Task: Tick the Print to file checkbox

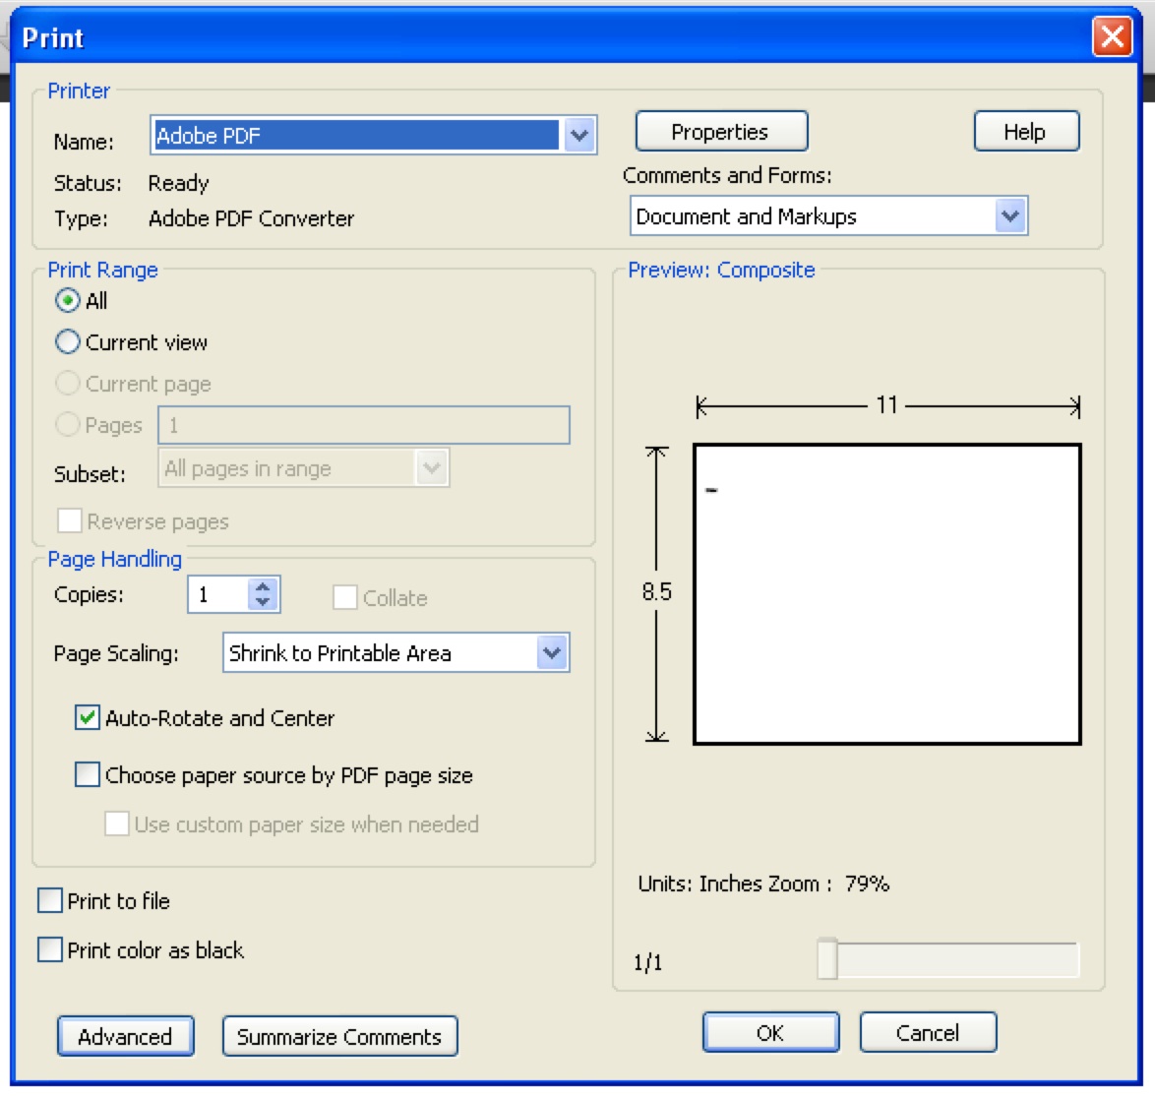Action: pyautogui.click(x=50, y=901)
